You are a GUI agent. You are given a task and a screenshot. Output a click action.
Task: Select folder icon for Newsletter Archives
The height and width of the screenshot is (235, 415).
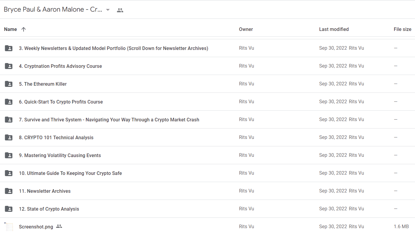pyautogui.click(x=9, y=191)
